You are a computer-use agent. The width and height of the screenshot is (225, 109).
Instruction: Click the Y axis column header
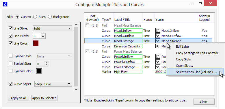click(x=159, y=20)
